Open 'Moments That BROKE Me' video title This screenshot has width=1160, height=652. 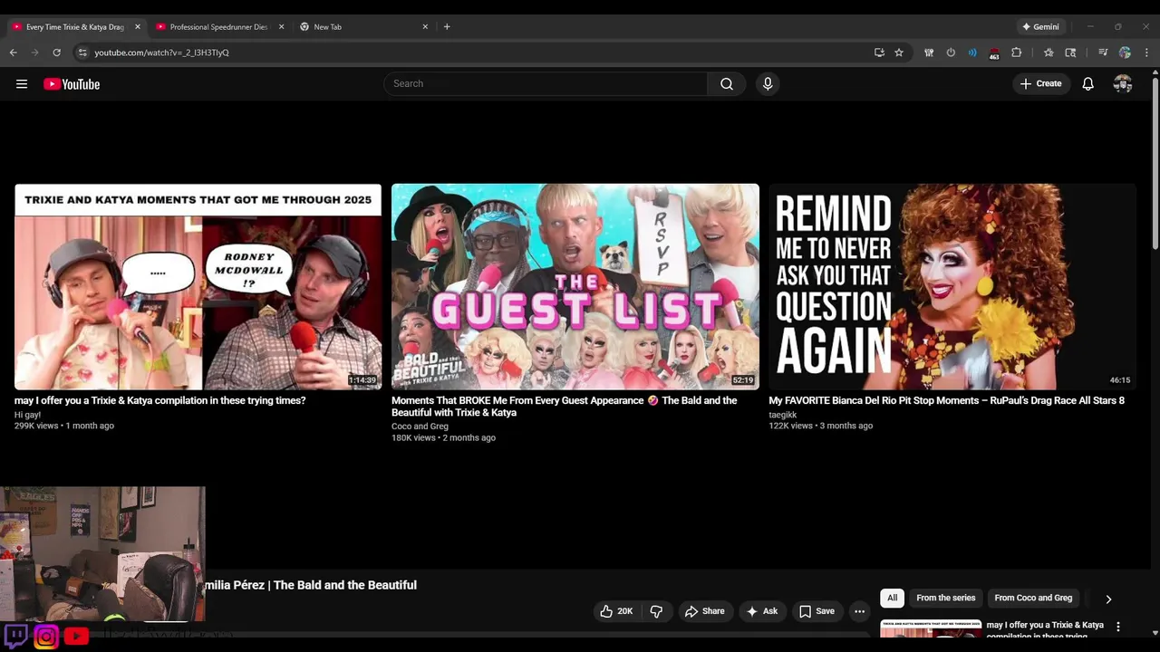565,407
